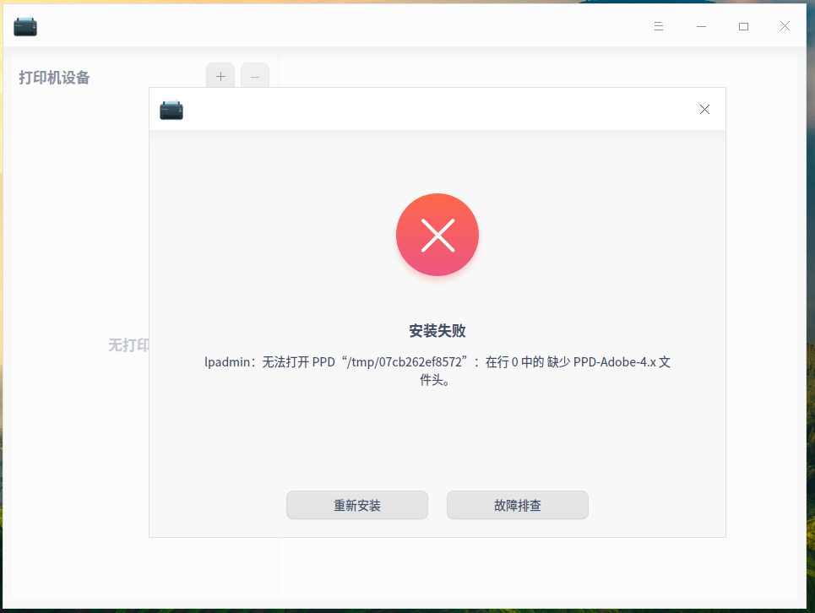The height and width of the screenshot is (613, 815).
Task: Click the 重新安装 reinstall button
Action: [357, 505]
